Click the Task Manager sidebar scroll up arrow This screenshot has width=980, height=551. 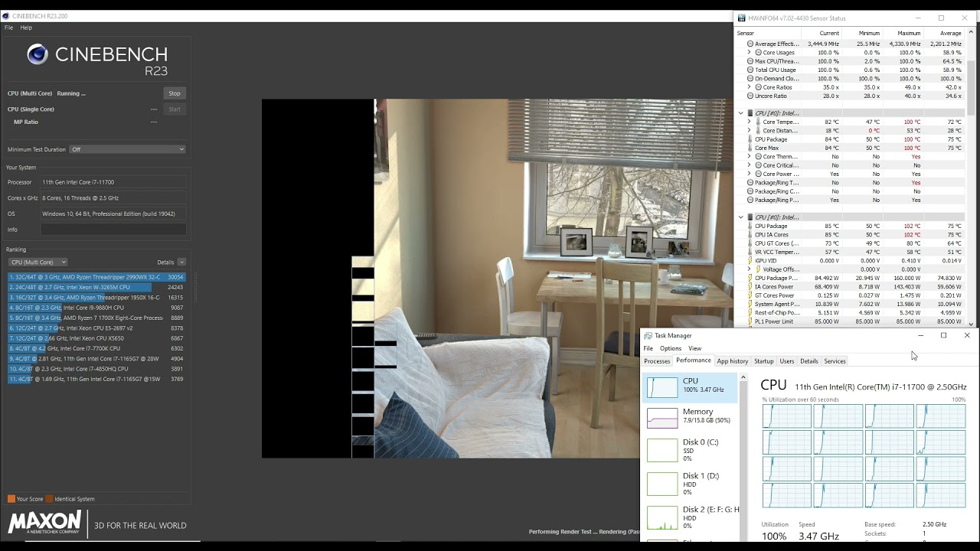click(743, 377)
